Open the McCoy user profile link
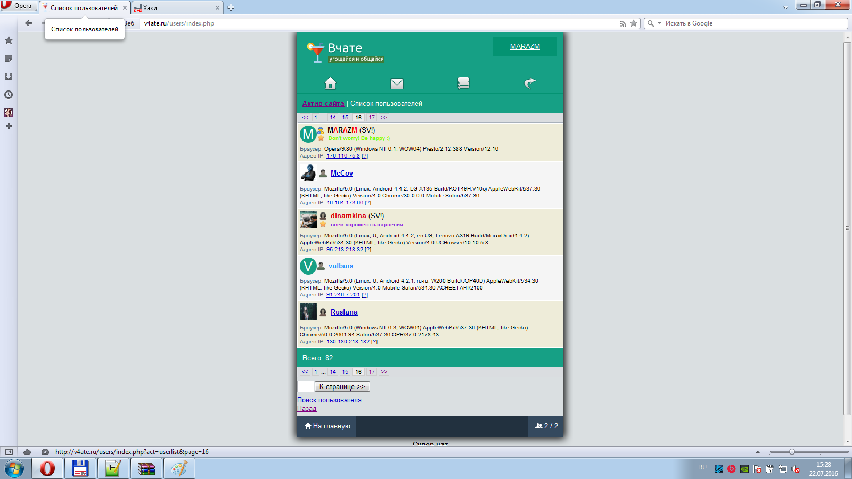Viewport: 852px width, 479px height. tap(341, 174)
